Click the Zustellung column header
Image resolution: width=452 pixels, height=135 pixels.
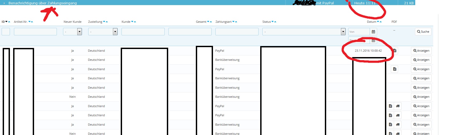(x=95, y=22)
